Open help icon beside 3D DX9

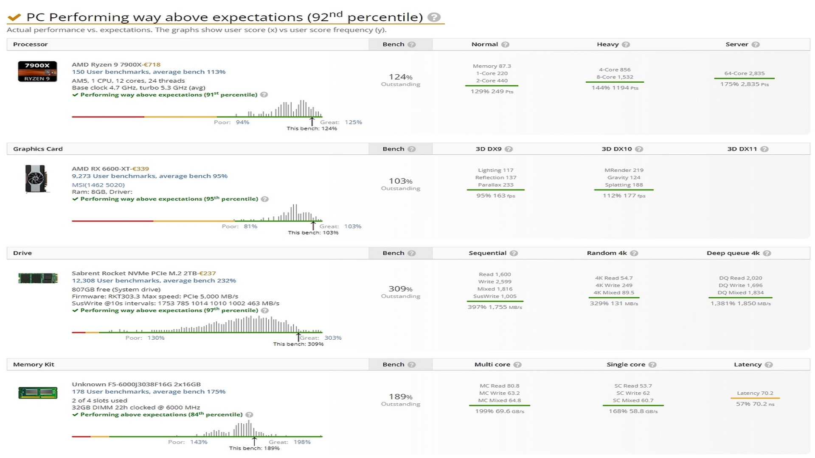(509, 149)
